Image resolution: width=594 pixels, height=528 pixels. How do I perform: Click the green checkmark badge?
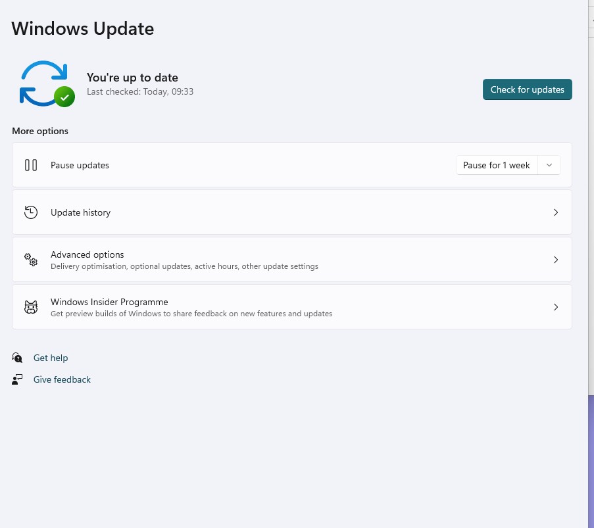pyautogui.click(x=64, y=97)
